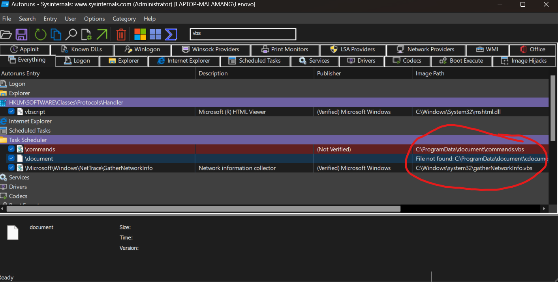Switch to the Image Hijacks tab
The width and height of the screenshot is (558, 282).
[524, 61]
